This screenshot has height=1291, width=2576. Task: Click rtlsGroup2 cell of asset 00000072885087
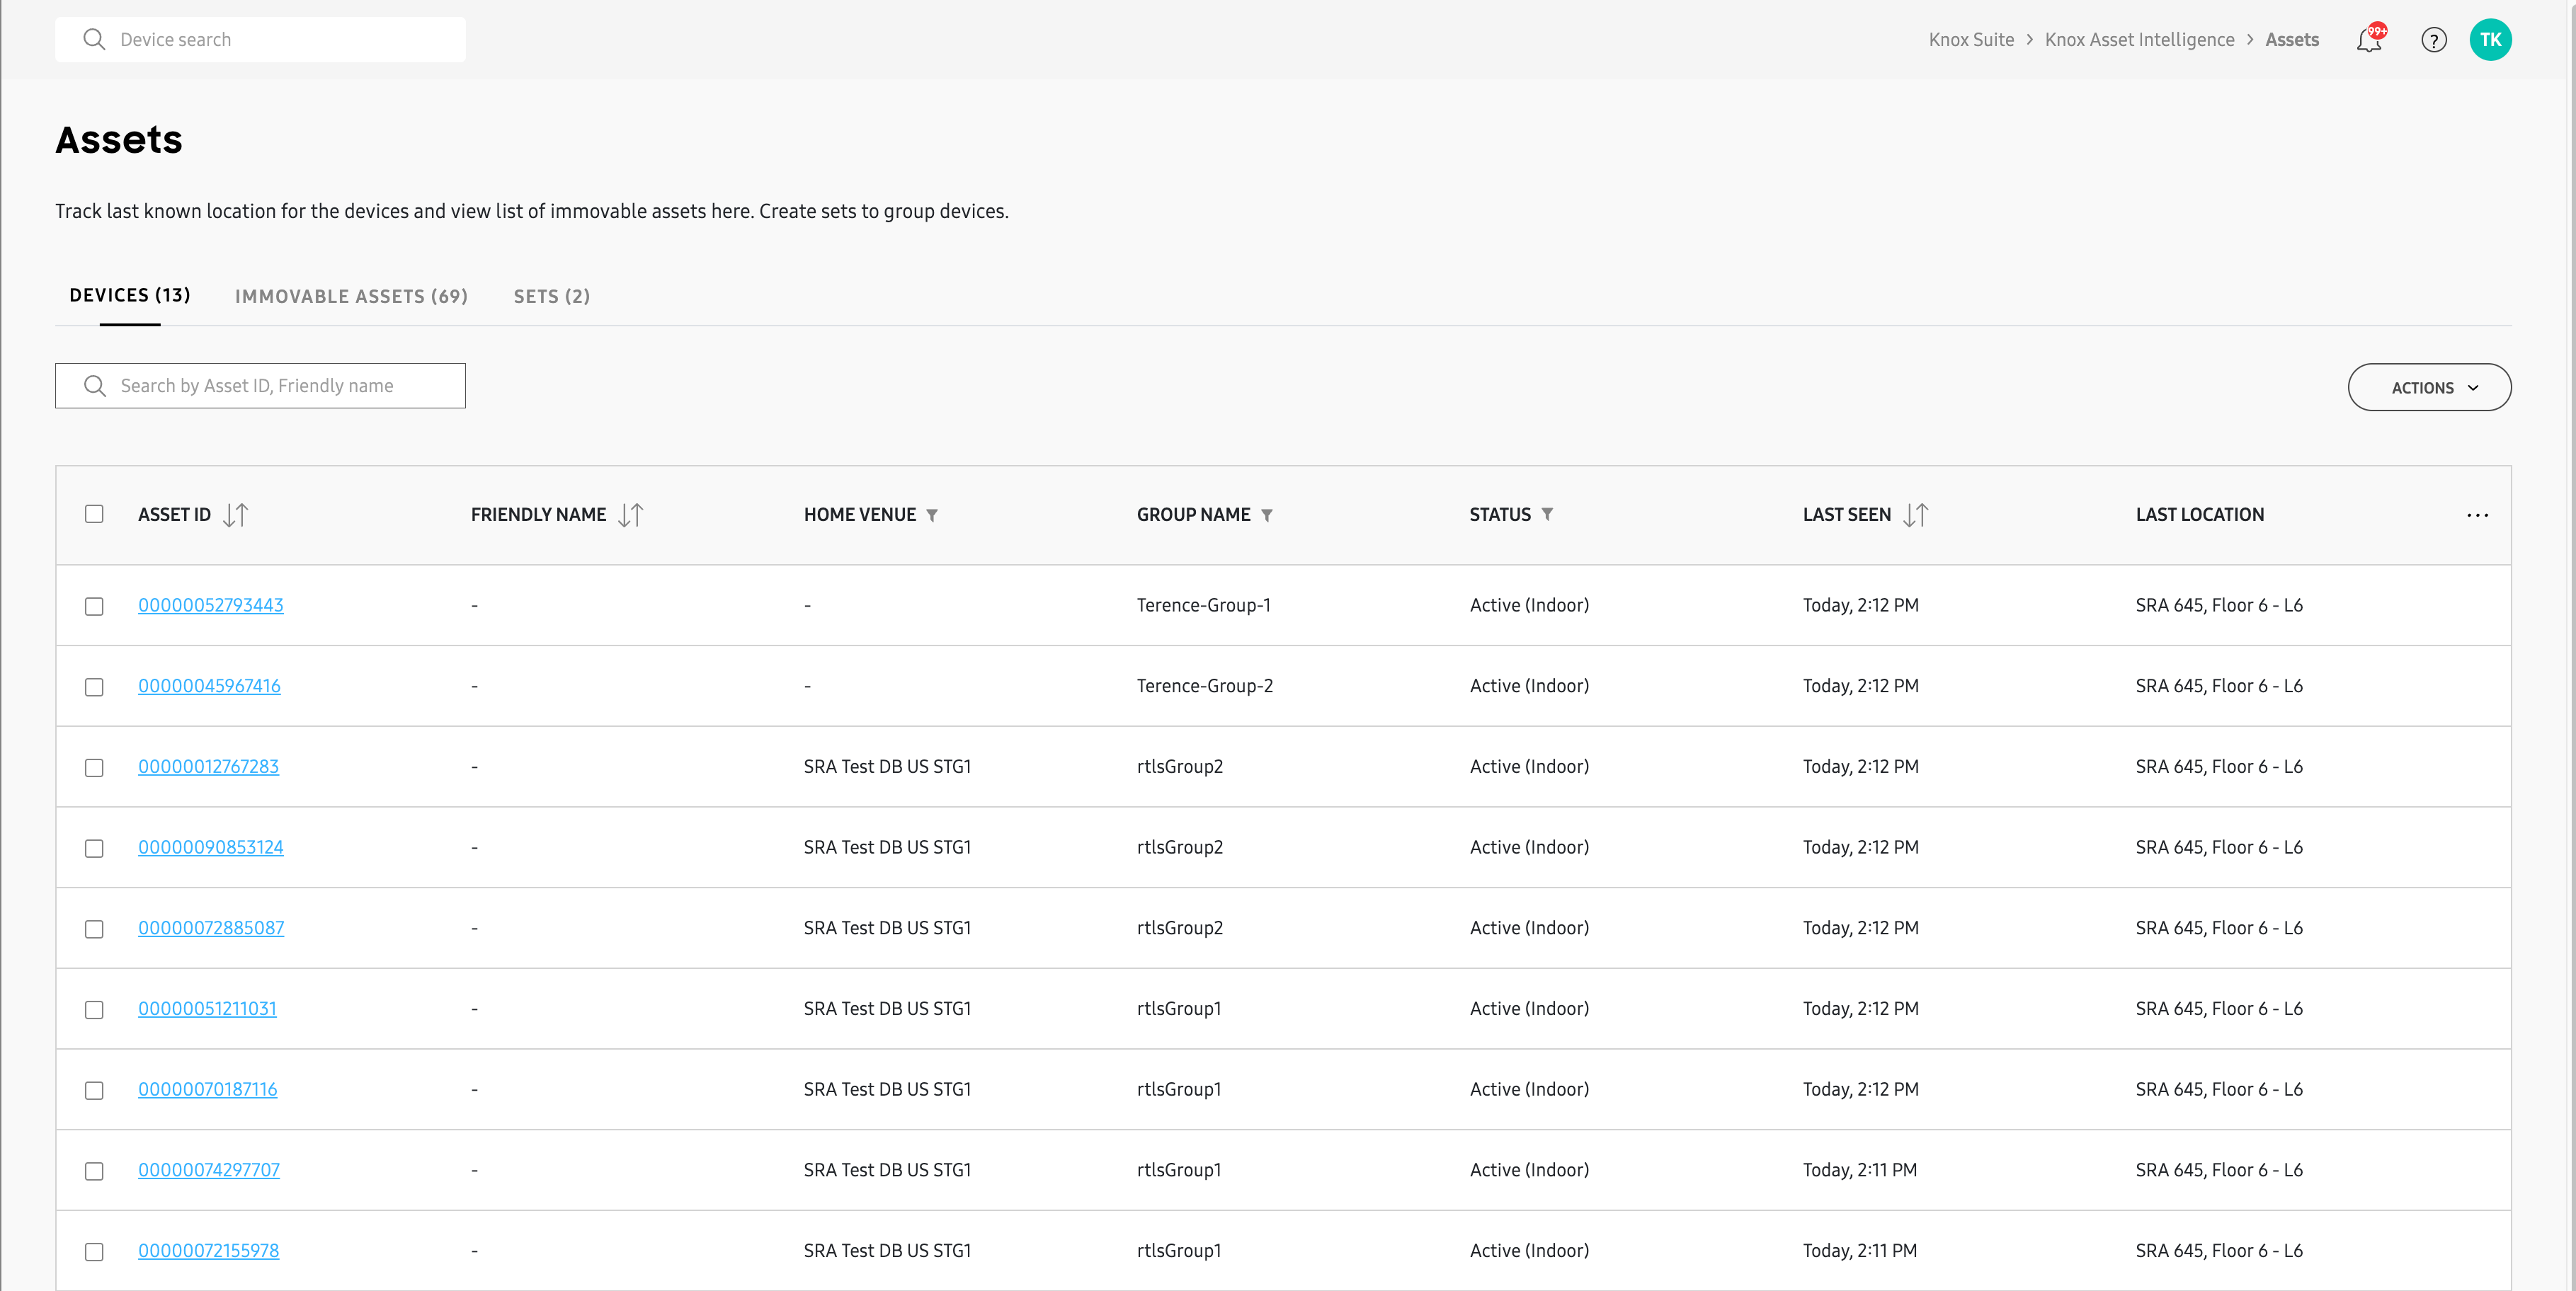[x=1179, y=929]
